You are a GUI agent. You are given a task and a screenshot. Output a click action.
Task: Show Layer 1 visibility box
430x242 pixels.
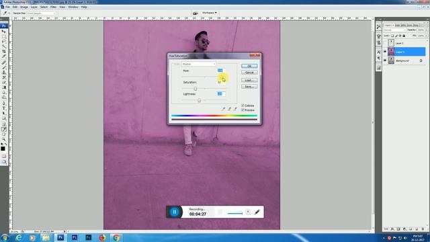[385, 43]
